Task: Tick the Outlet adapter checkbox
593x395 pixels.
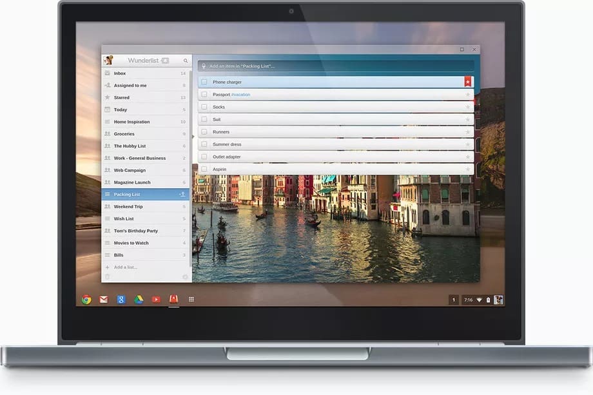Action: pyautogui.click(x=204, y=157)
